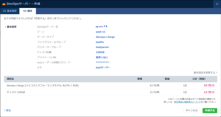Click the DevOps server logo icon
The height and width of the screenshot is (117, 221).
click(4, 4)
